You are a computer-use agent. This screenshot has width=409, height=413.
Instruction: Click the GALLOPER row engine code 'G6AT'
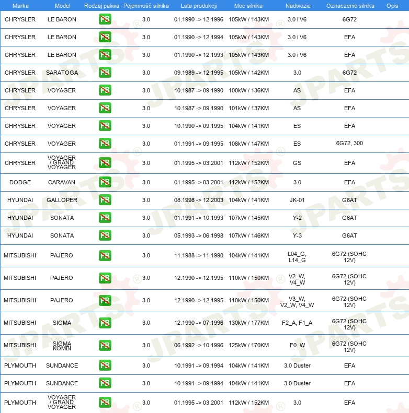349,200
